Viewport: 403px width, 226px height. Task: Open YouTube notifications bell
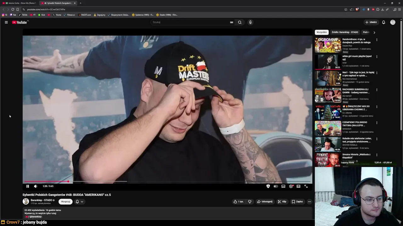click(383, 22)
